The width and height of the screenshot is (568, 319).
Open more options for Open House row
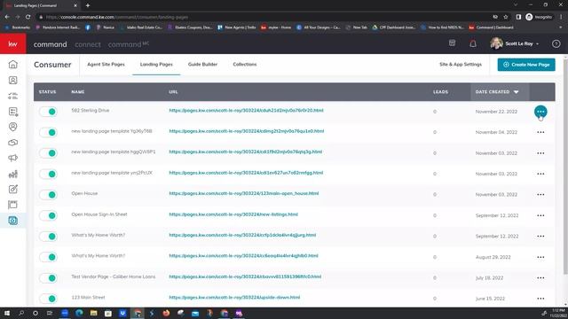coord(540,195)
